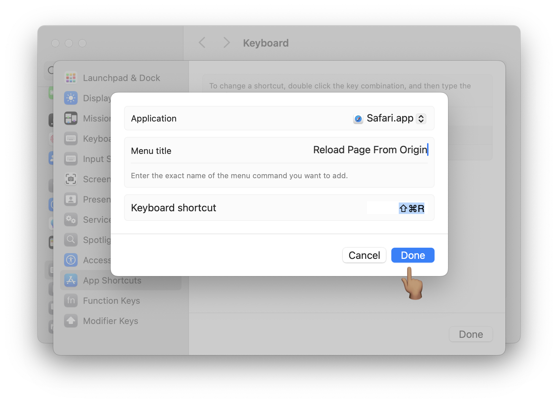Open Spotlight settings
The height and width of the screenshot is (405, 558).
pyautogui.click(x=71, y=240)
